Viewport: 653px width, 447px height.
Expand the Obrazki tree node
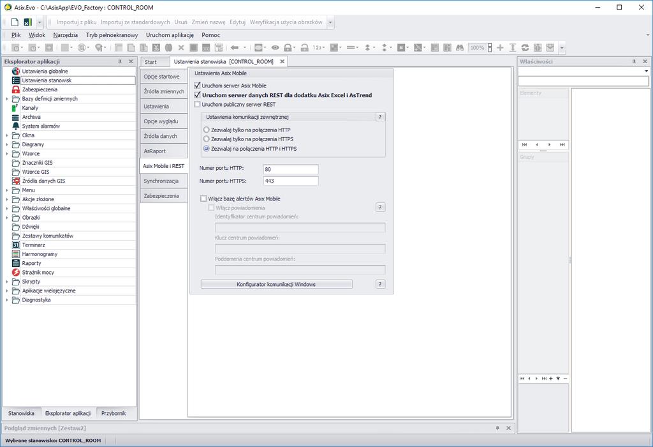pos(6,218)
